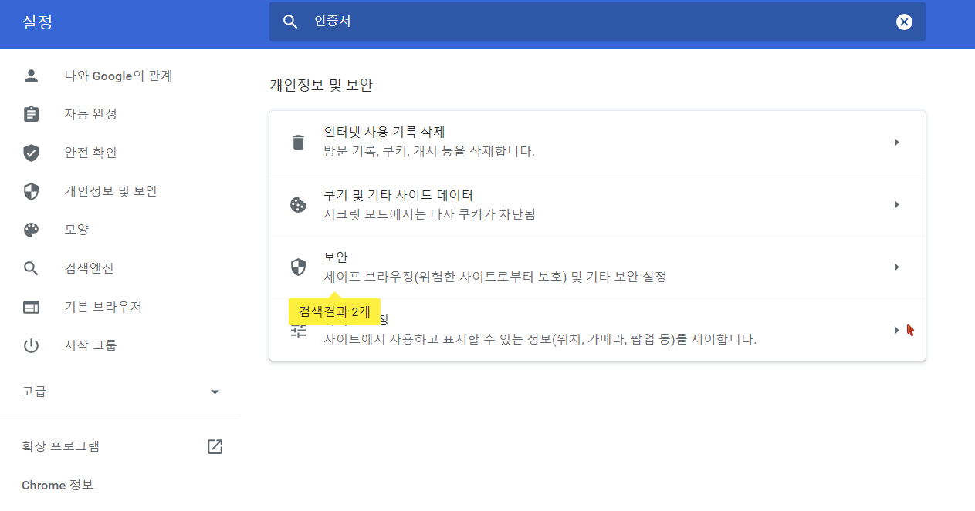Screen dimensions: 975x511
Task: Click the 보안 row title
Action: pos(336,257)
